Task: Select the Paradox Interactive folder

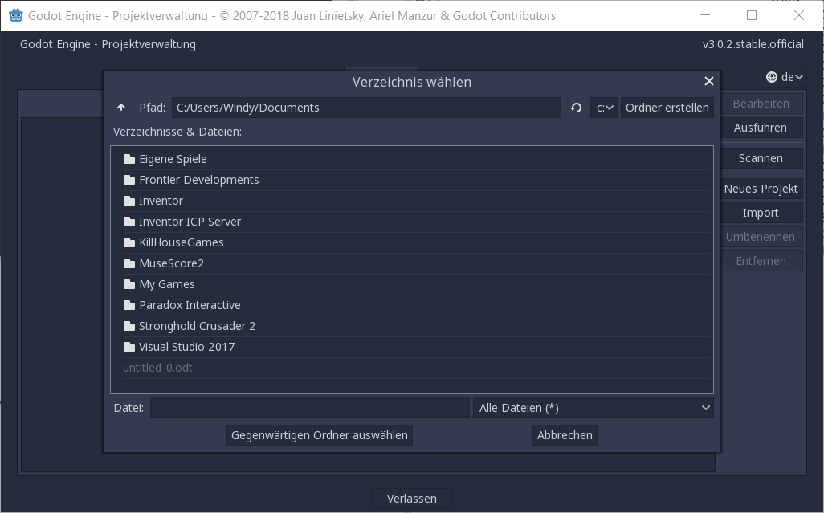Action: [416, 305]
